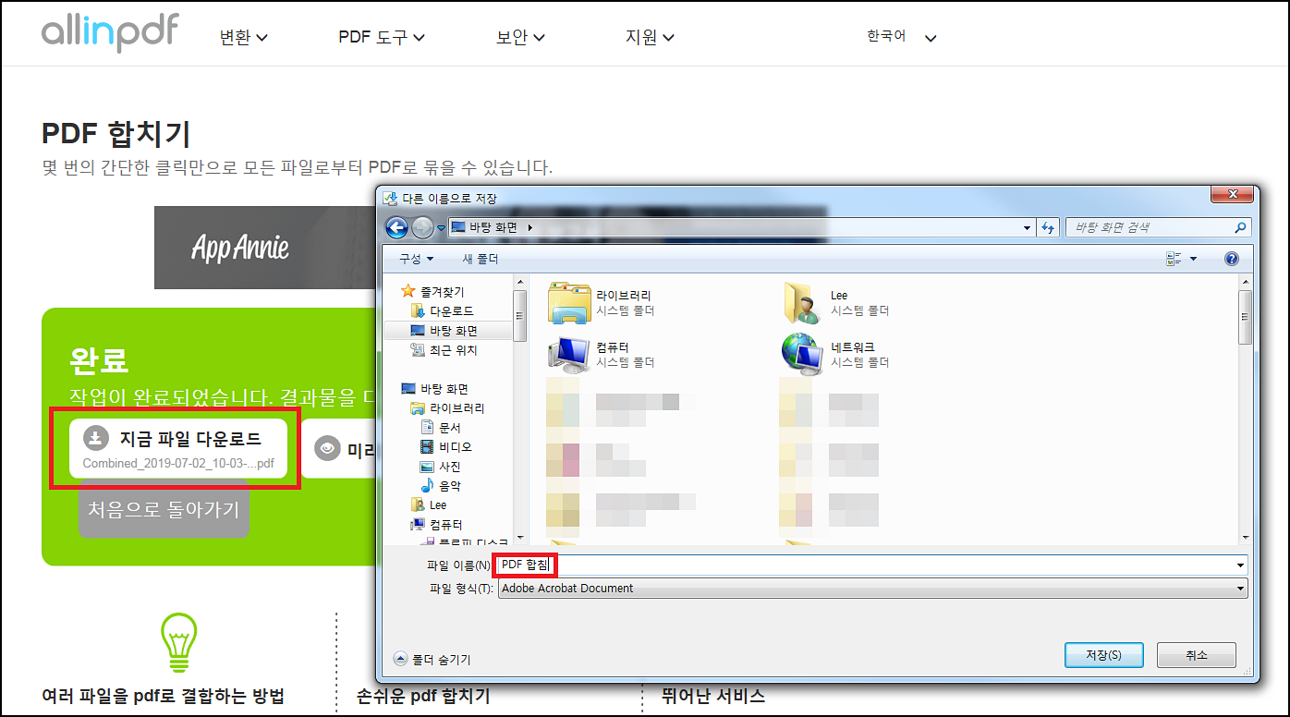Select 문서 in the library tree
The height and width of the screenshot is (717, 1290).
tap(441, 428)
